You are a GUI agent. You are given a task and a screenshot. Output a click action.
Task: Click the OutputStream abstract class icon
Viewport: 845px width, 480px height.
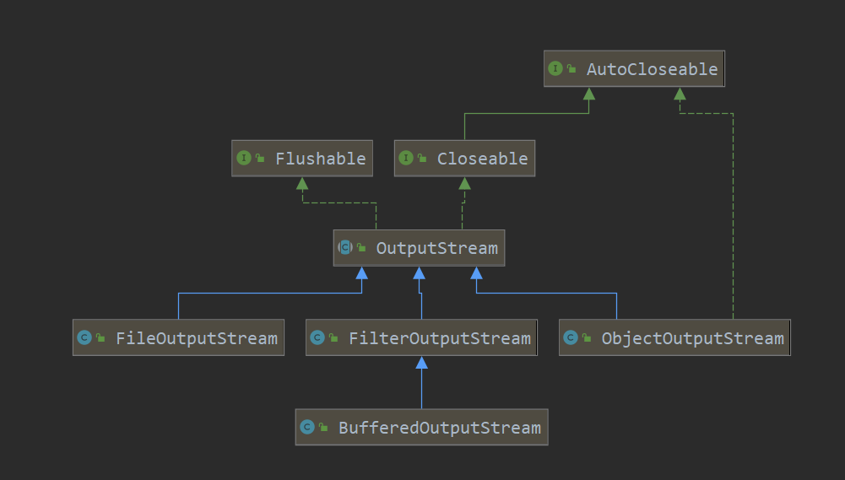point(344,248)
